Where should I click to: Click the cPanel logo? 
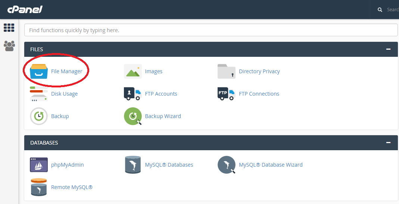(25, 9)
